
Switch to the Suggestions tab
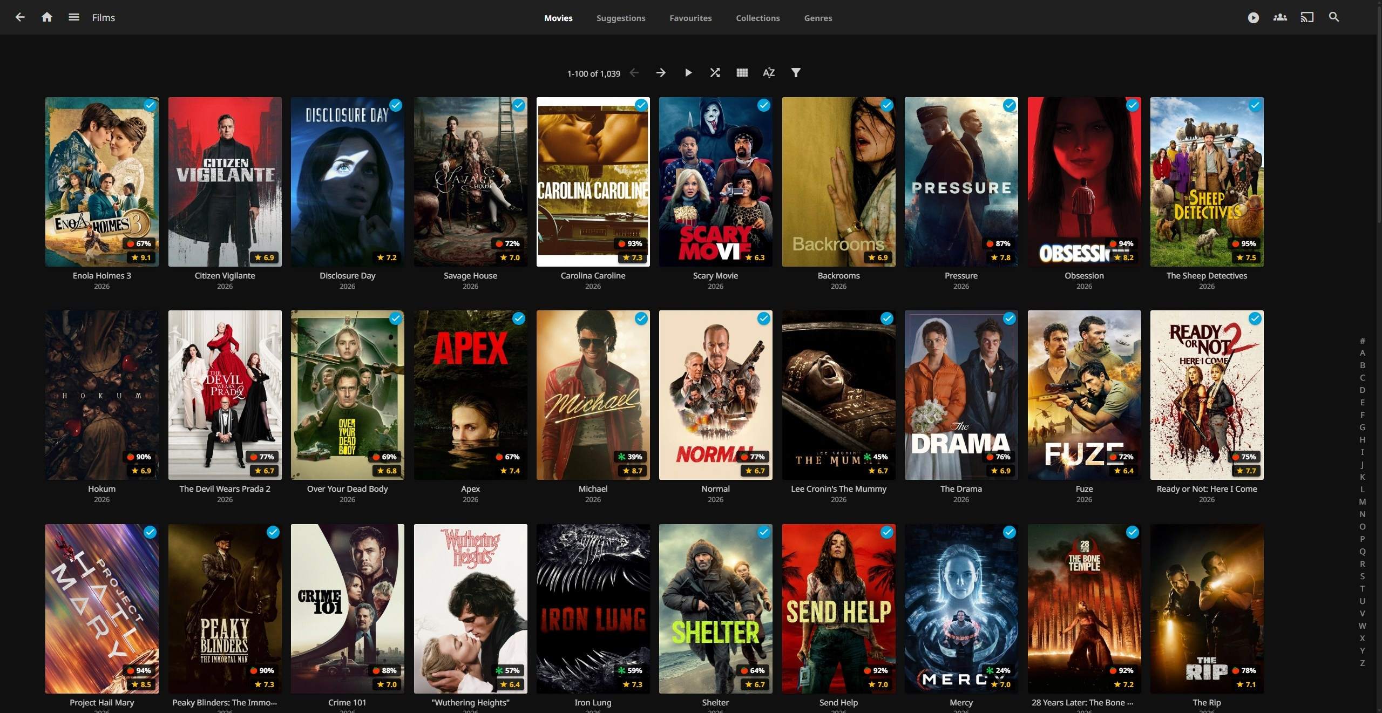[x=621, y=18]
